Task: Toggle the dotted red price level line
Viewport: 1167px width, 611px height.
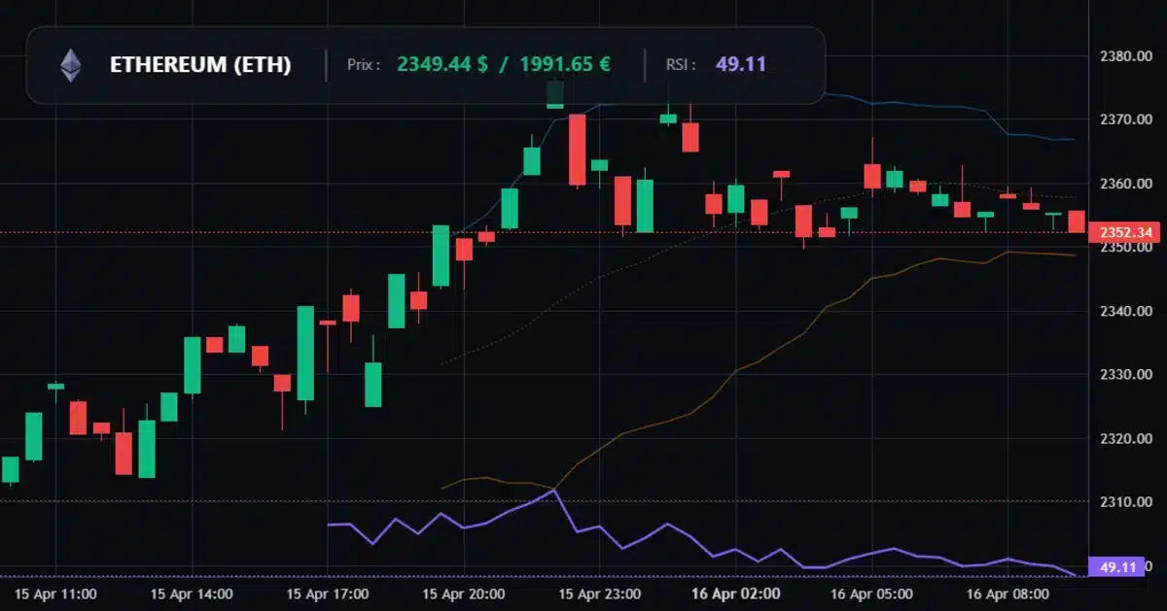Action: [292, 232]
